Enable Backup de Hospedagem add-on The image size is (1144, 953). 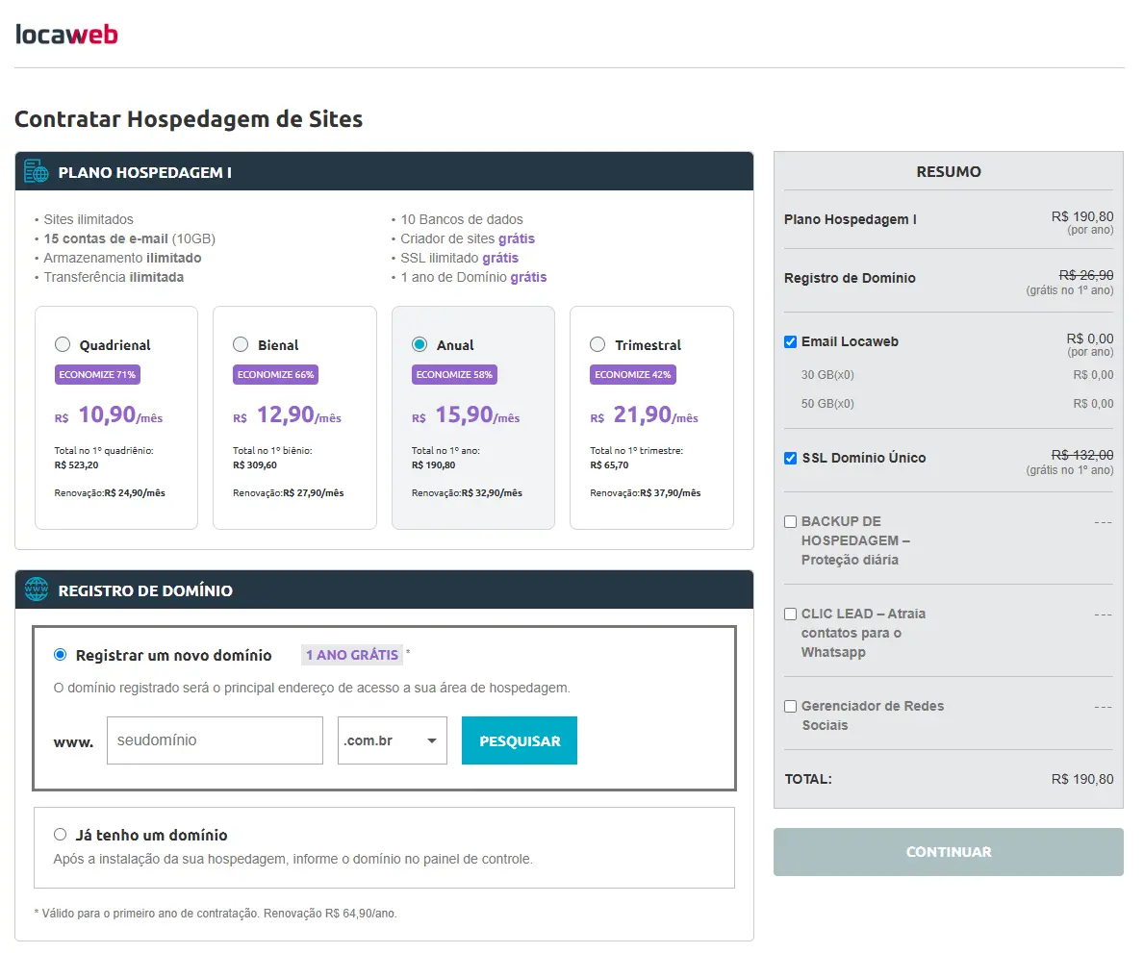(x=790, y=521)
